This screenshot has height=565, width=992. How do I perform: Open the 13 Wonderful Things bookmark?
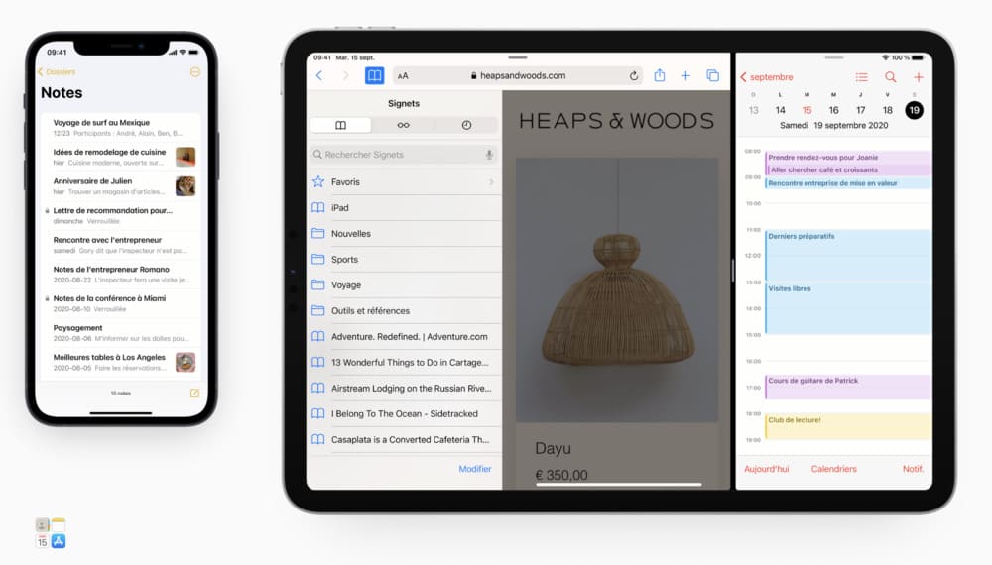[404, 362]
